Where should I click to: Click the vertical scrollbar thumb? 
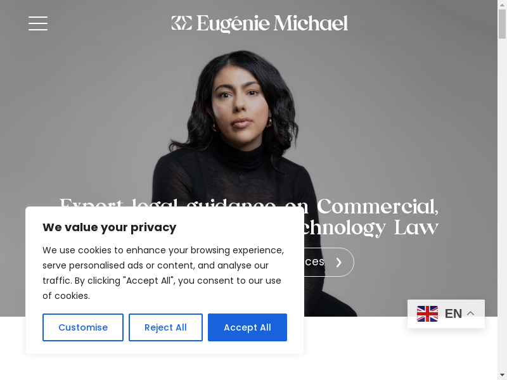[x=502, y=24]
